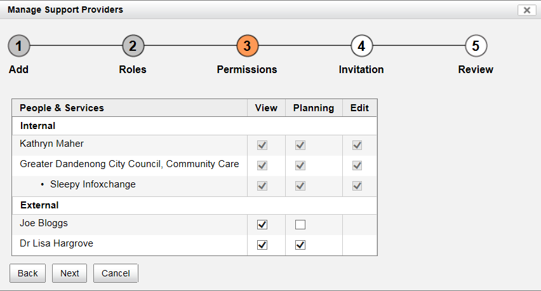Viewport: 541px width, 291px height.
Task: Select the Joe Bloggs row name
Action: [x=44, y=224]
